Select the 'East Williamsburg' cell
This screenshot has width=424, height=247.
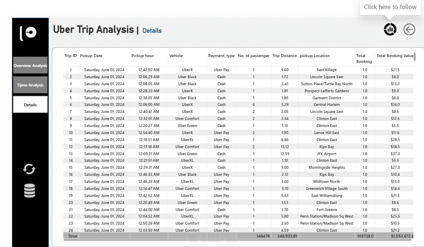click(327, 196)
